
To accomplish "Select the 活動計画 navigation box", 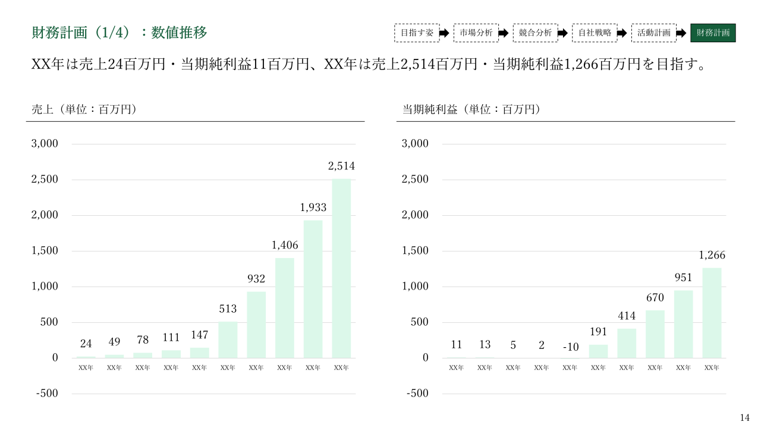I will [x=654, y=33].
